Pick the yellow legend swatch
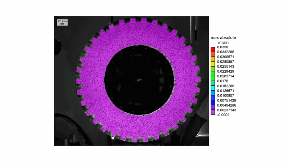Screen dimensions: 288x162 coord(213,64)
